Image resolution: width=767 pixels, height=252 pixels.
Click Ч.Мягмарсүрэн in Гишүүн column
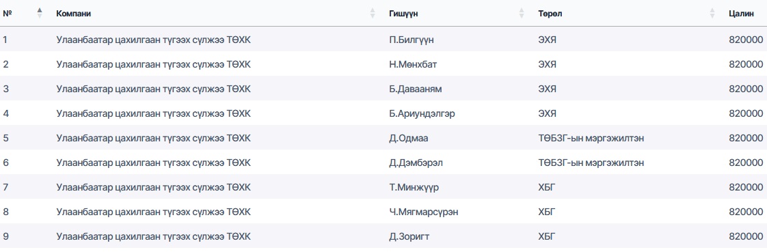(424, 212)
